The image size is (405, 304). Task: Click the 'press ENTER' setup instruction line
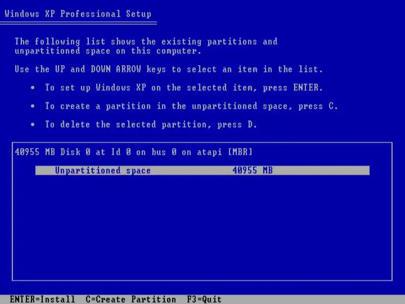(184, 87)
